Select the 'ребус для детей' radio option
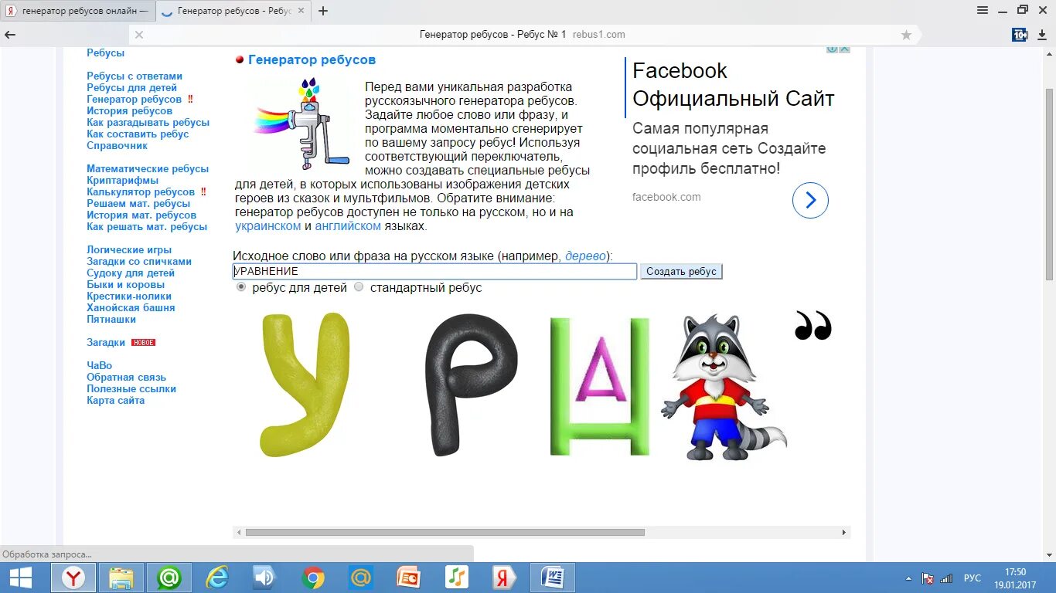This screenshot has height=593, width=1056. [241, 287]
